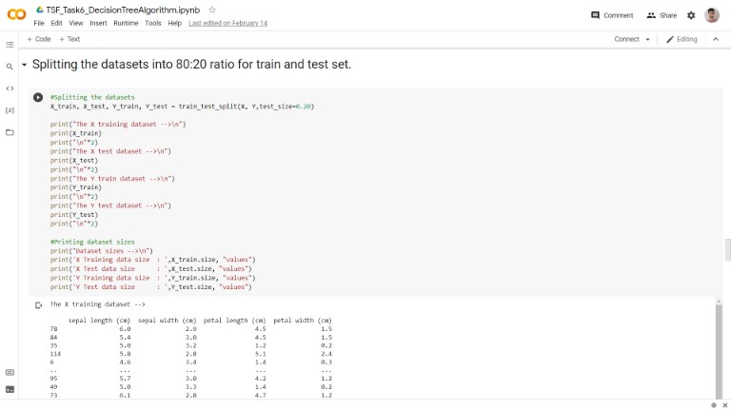Collapse the header with the chevron
Image resolution: width=731 pixels, height=411 pixels.
click(716, 39)
